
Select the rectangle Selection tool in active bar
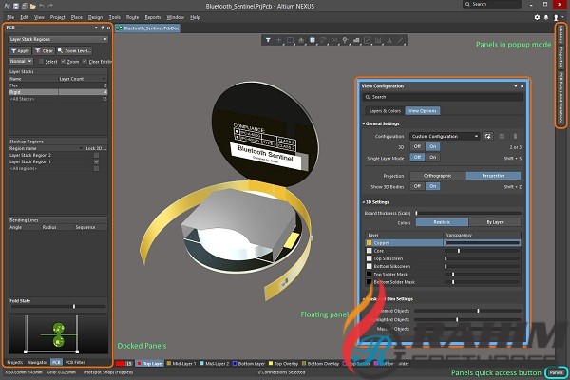tap(290, 40)
